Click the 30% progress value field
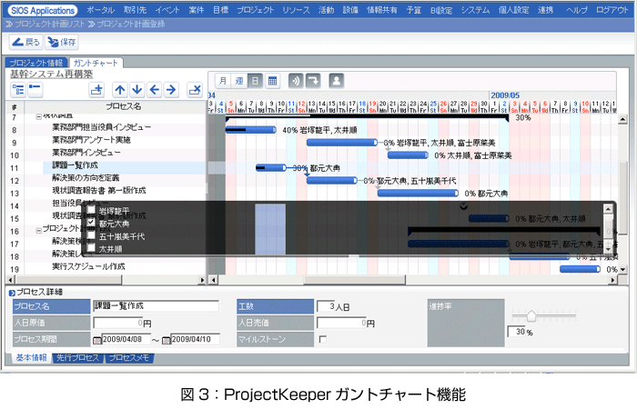Image resolution: width=637 pixels, height=409 pixels. (x=516, y=332)
